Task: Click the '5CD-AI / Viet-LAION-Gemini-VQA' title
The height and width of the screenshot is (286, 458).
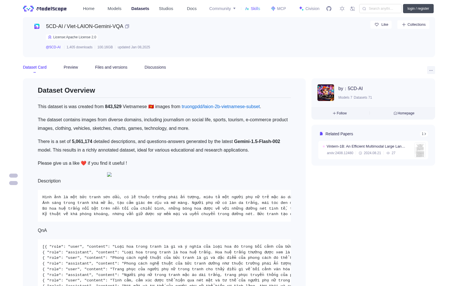Action: coord(85,26)
